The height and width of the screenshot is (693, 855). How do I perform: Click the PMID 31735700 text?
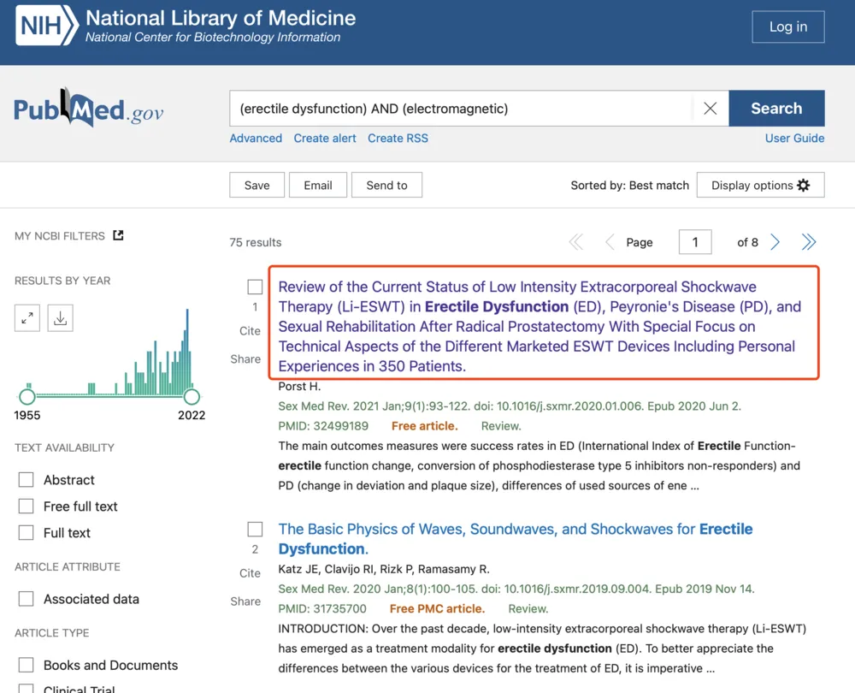point(322,608)
